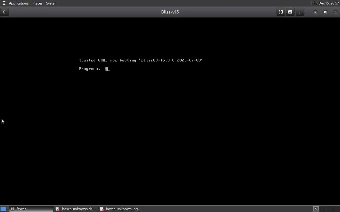Go back using the left arrow button
The image size is (340, 212).
click(x=5, y=12)
